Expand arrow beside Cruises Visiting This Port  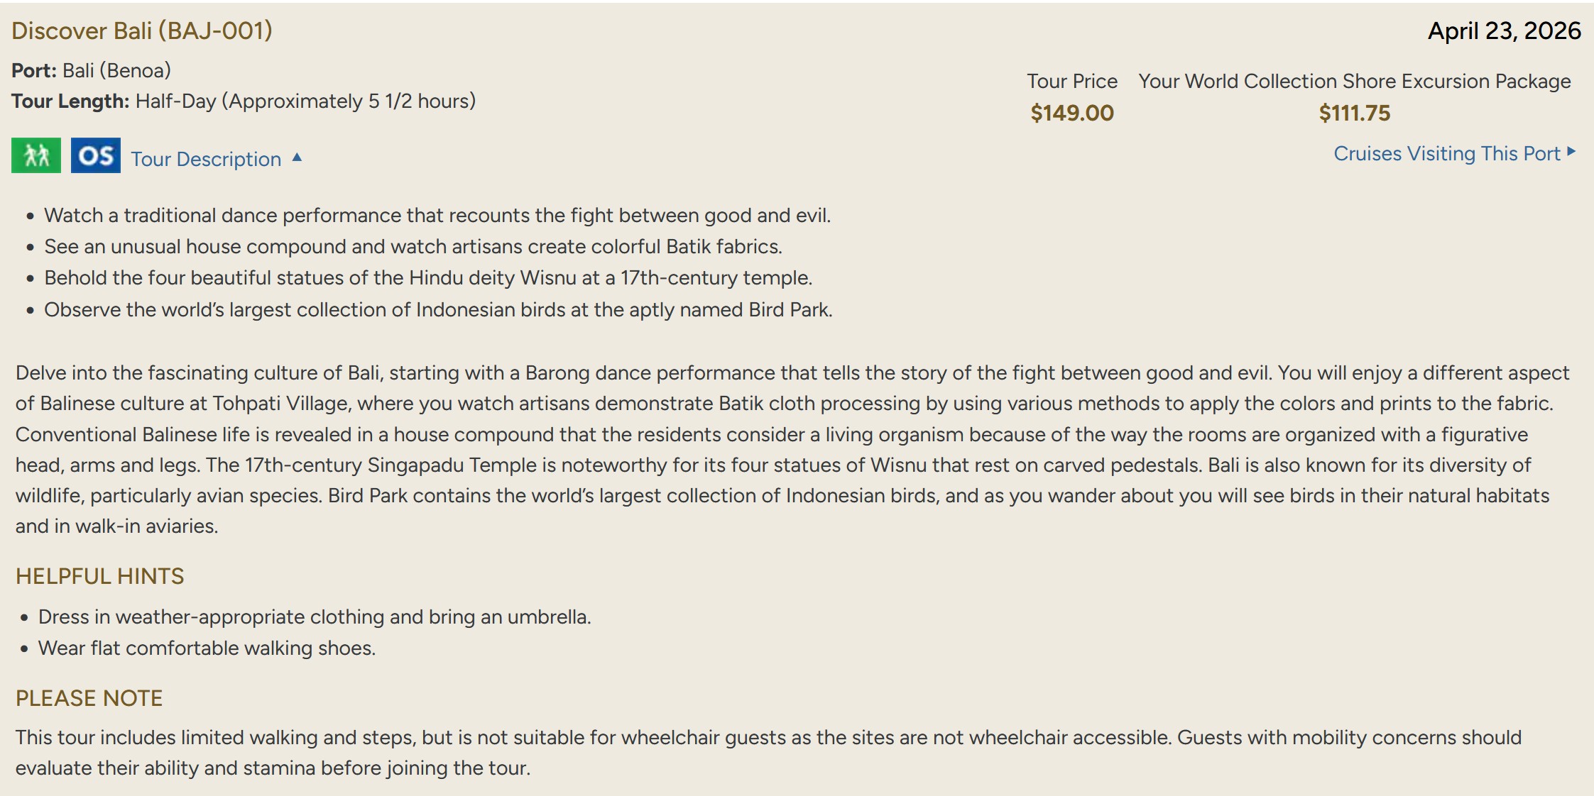click(1571, 152)
